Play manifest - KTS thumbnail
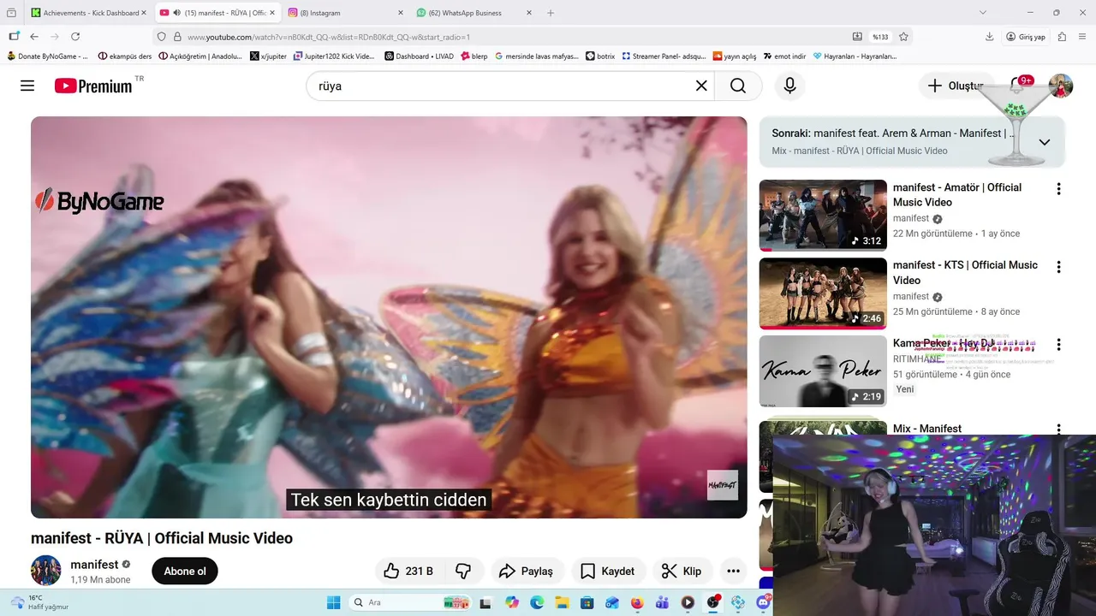 823,293
